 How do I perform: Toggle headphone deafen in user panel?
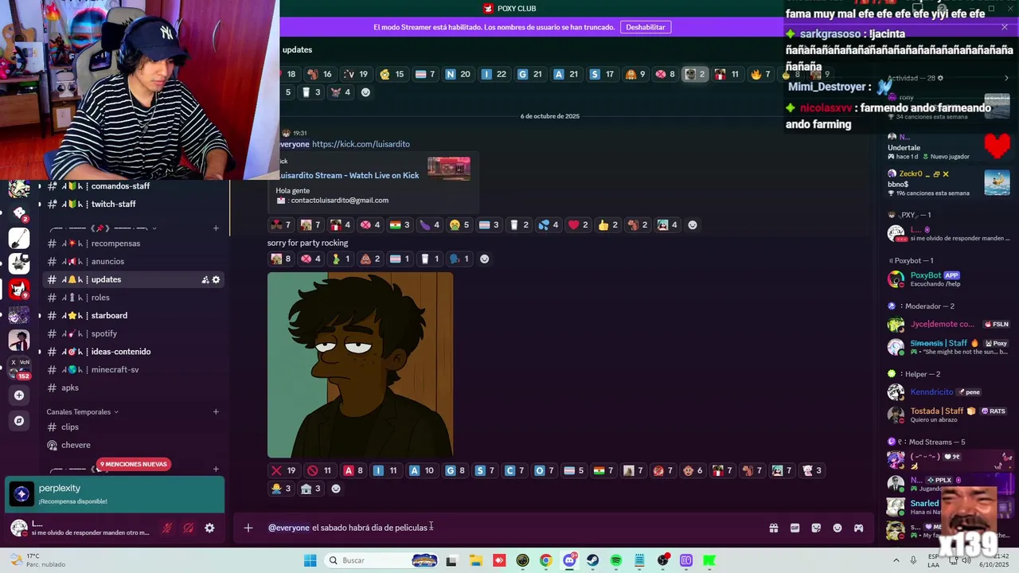point(189,528)
